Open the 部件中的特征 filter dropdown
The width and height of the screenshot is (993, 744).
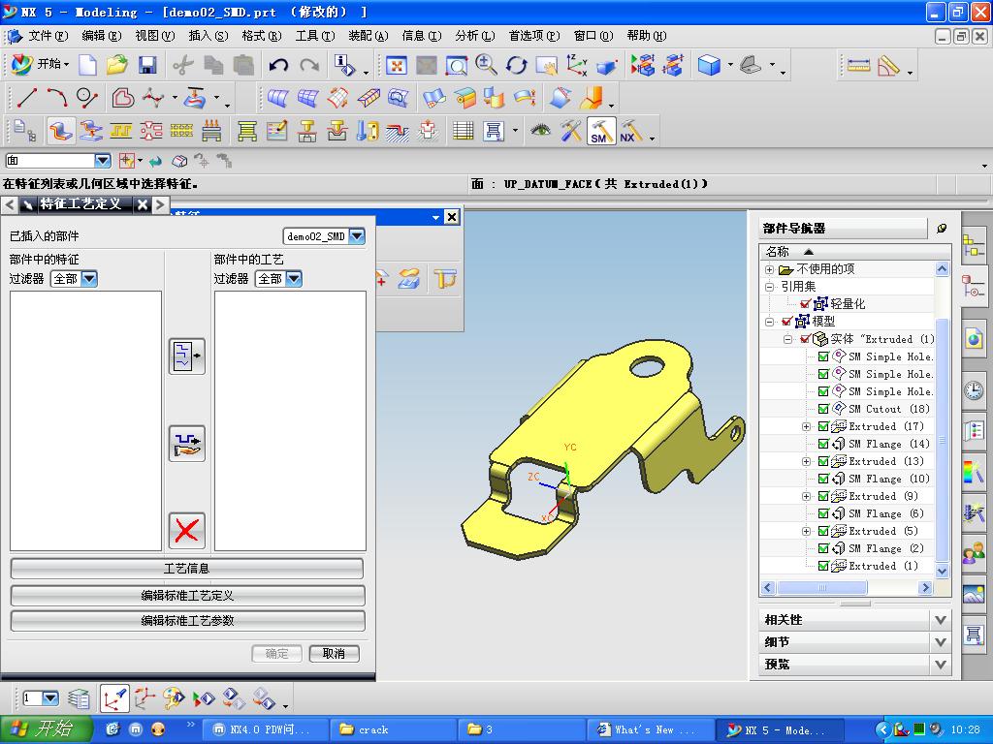click(x=89, y=278)
